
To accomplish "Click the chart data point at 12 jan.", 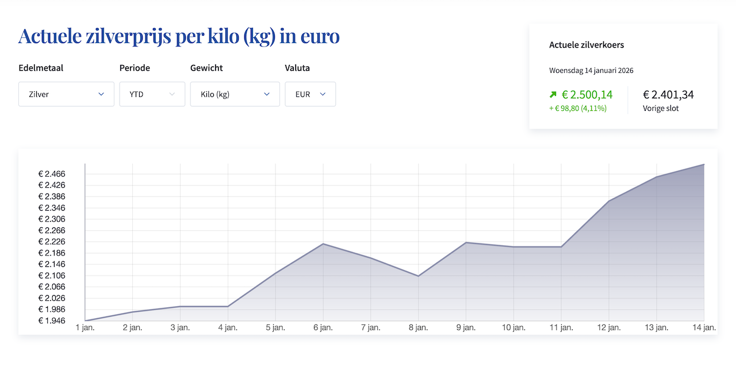I will [x=609, y=201].
